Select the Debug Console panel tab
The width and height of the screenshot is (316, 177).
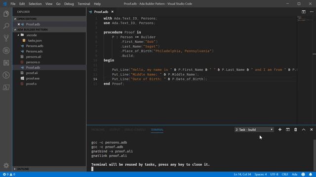point(135,130)
